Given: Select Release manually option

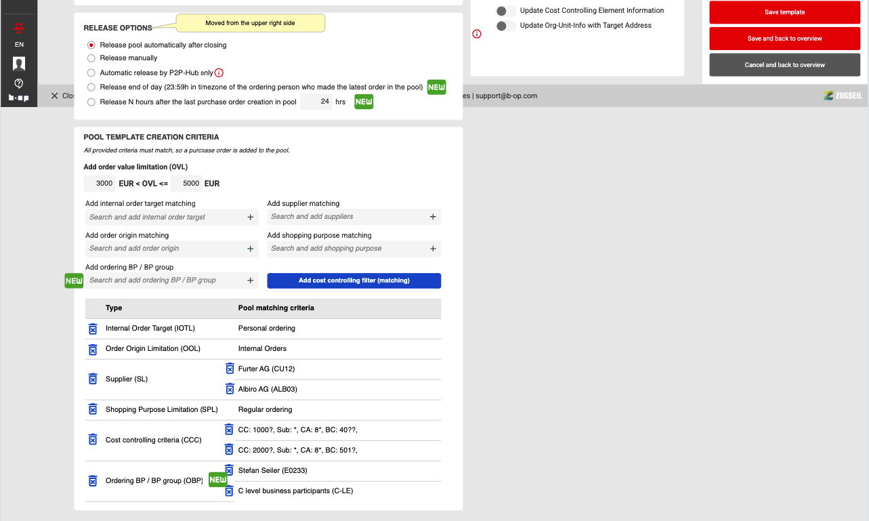Looking at the screenshot, I should tap(91, 58).
